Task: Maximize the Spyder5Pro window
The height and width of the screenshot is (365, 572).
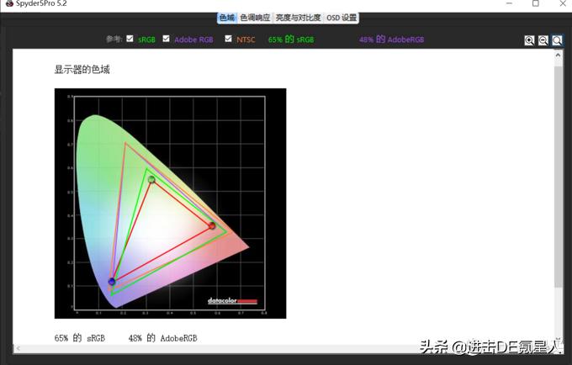Action: point(536,3)
